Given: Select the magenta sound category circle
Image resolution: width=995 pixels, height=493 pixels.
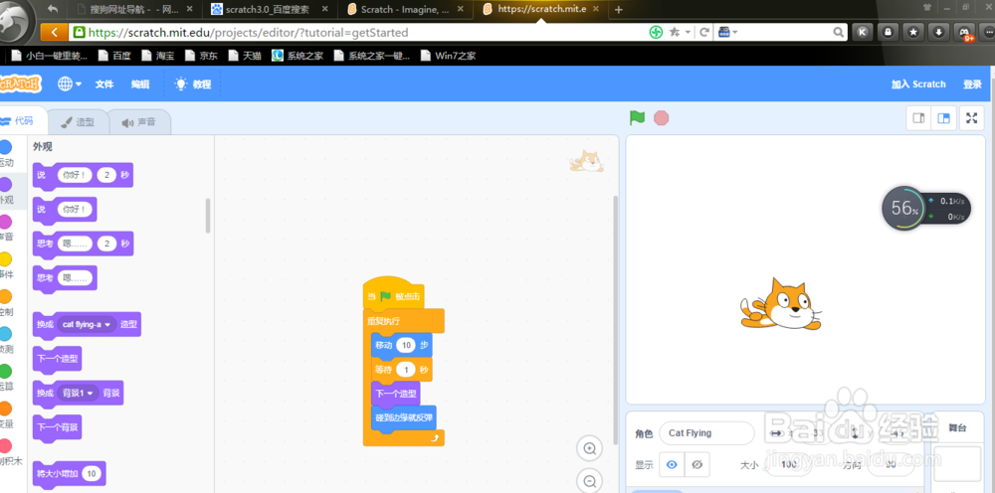Looking at the screenshot, I should click(x=5, y=222).
